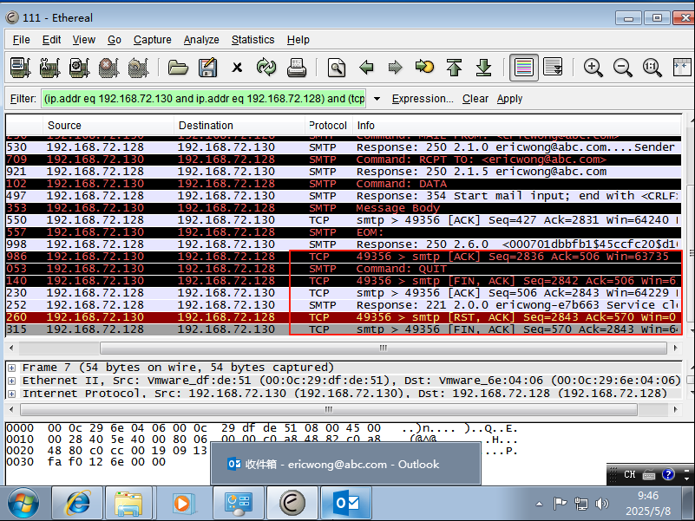695x521 pixels.
Task: Jump to first packet icon
Action: [x=455, y=68]
